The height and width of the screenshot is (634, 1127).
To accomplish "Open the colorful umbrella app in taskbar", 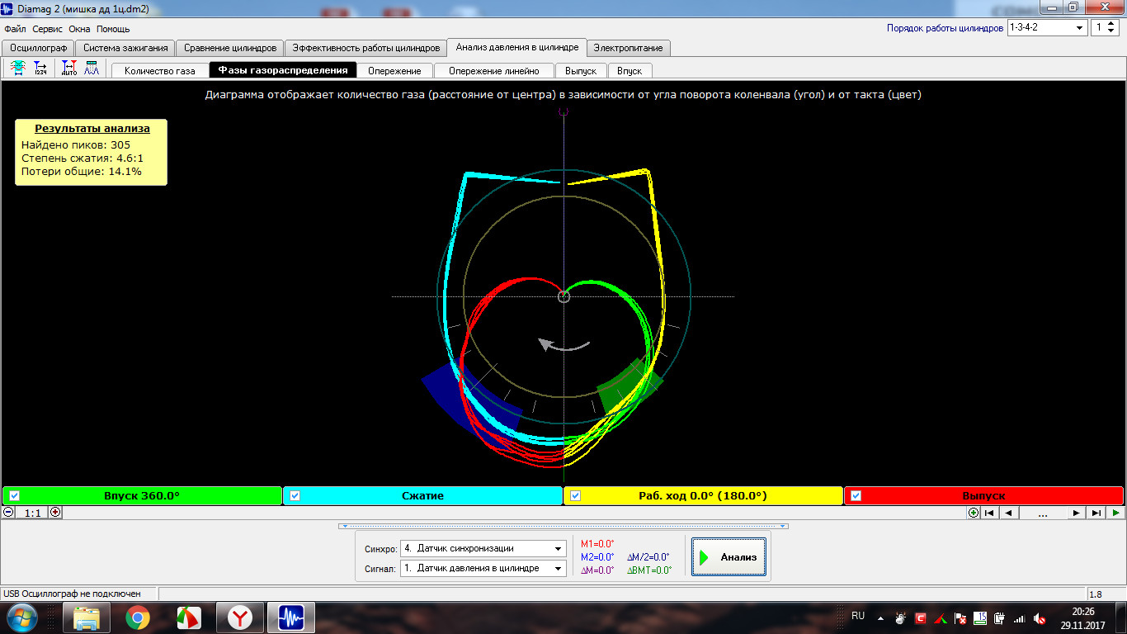I will point(189,617).
